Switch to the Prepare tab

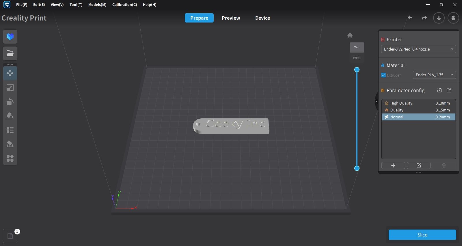tap(199, 18)
